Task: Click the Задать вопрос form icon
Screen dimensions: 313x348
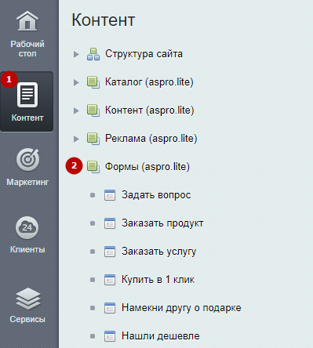Action: 110,195
